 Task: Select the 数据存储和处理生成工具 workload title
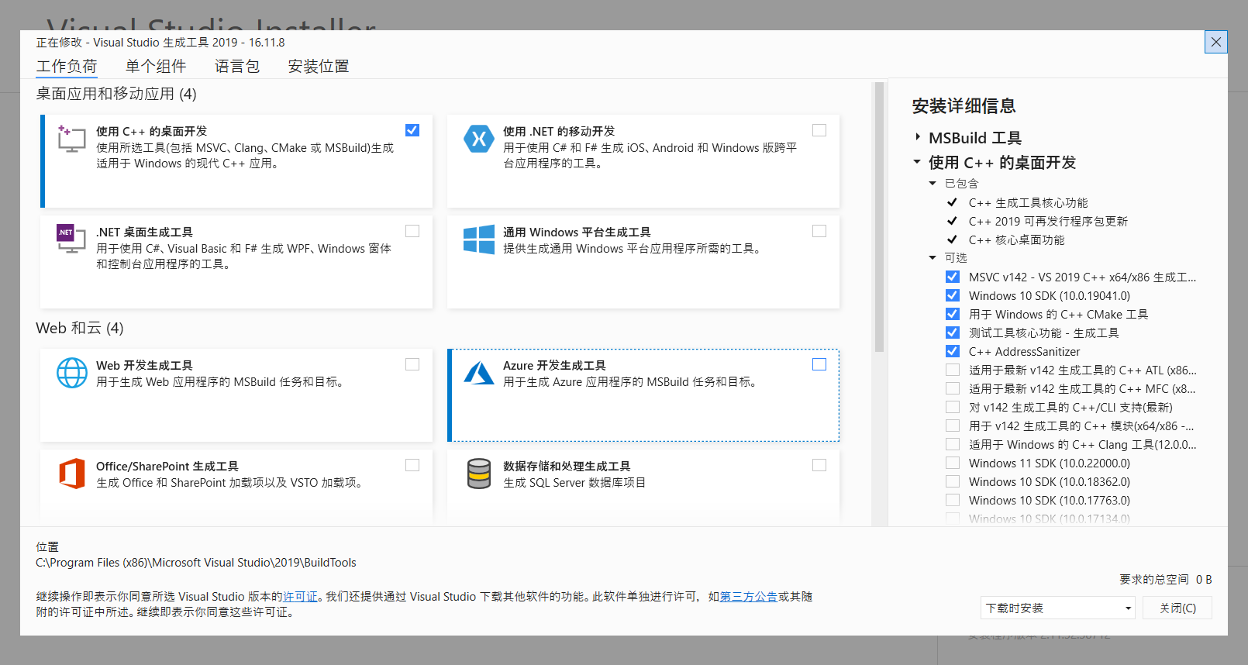tap(567, 467)
